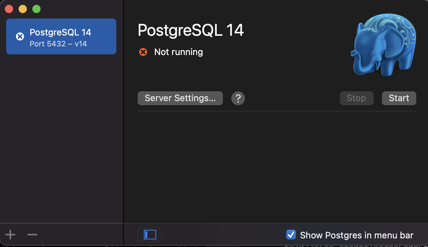Click the PostgreSQL 14 heading text

click(x=191, y=30)
